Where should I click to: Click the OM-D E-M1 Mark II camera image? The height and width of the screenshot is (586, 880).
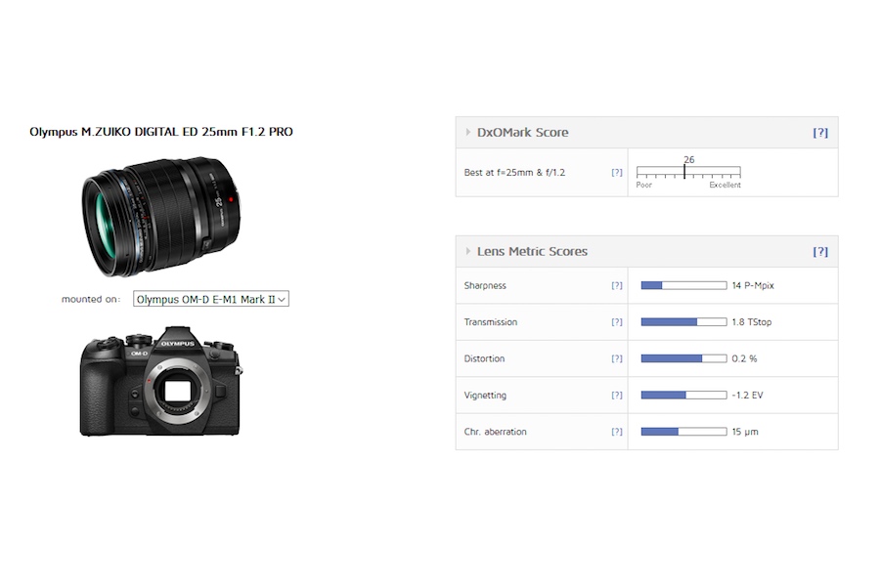(x=159, y=383)
